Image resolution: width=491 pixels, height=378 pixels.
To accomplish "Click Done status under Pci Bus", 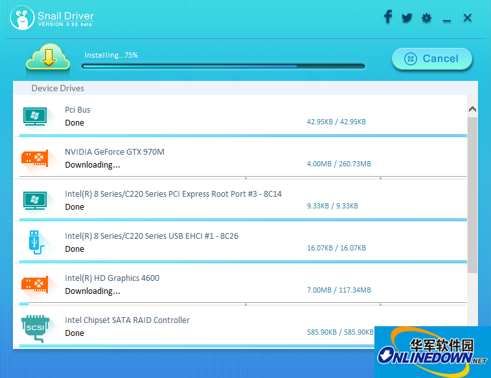I will click(74, 123).
